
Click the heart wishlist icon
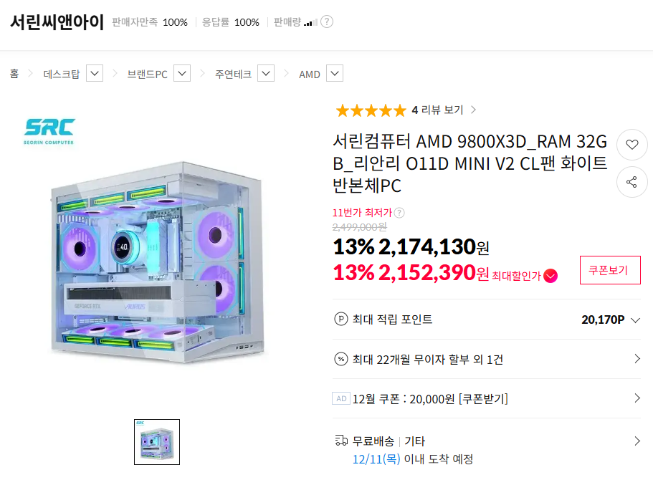coord(631,144)
